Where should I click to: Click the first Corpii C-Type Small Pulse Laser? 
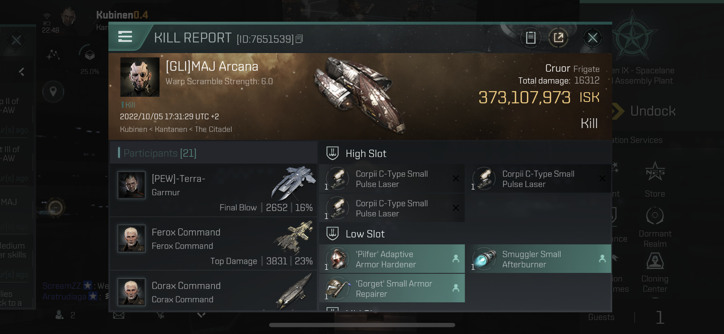click(392, 179)
